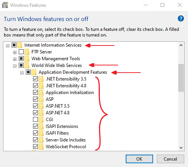
Task: Select the World Wide Web Services label
Action: point(57,65)
